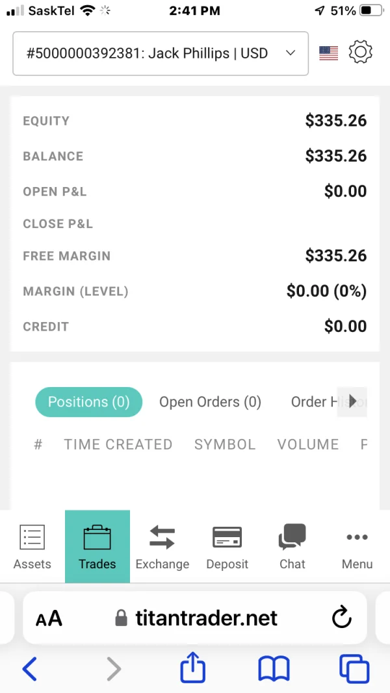Screen dimensions: 390x693
Task: Open Safari bookmarks book icon
Action: 274,668
